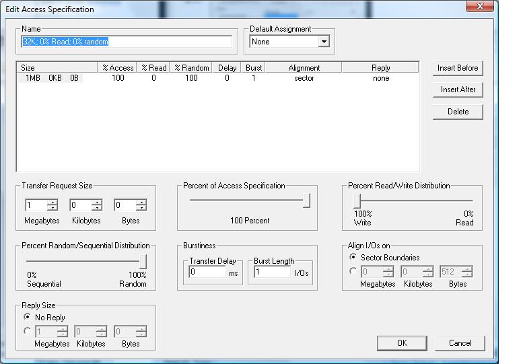Click the Transfer Delay ms field

click(x=207, y=272)
